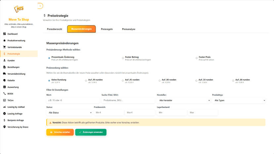This screenshot has height=154, width=274.
Task: Click the Preisbereich Min € field
Action: coord(109,113)
